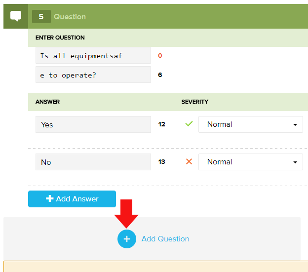The image size is (308, 272).
Task: Click the orange X next to No
Action: [x=189, y=162]
